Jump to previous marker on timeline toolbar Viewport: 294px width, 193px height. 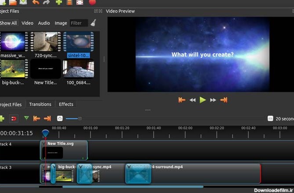tap(36, 118)
